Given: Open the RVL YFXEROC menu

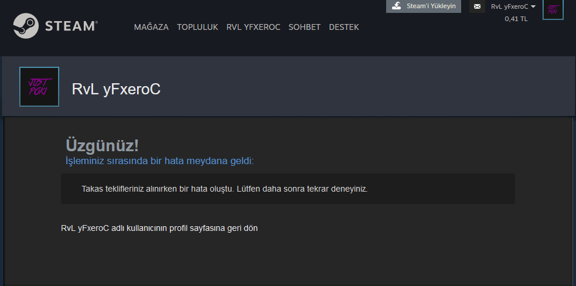Looking at the screenshot, I should [x=253, y=27].
